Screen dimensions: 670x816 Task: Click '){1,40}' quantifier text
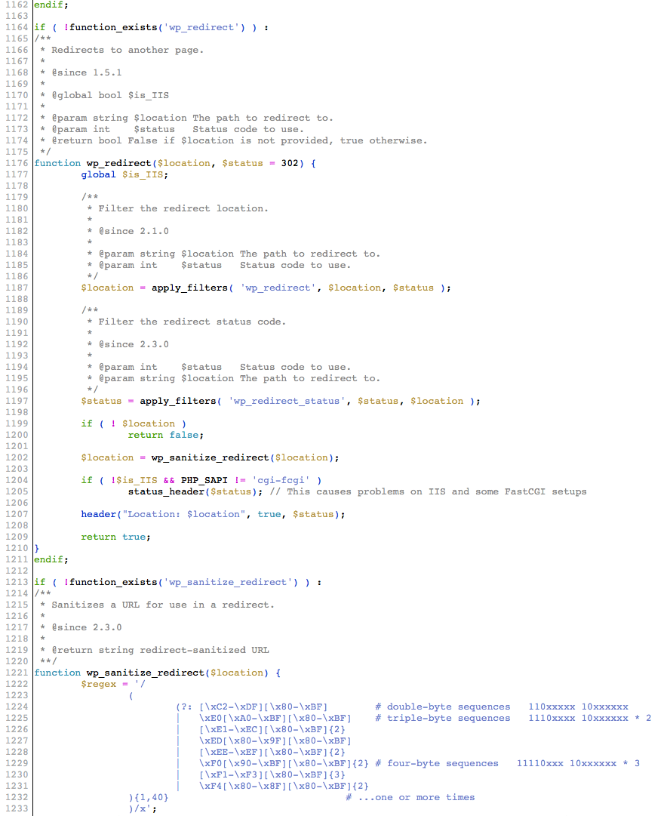(148, 797)
